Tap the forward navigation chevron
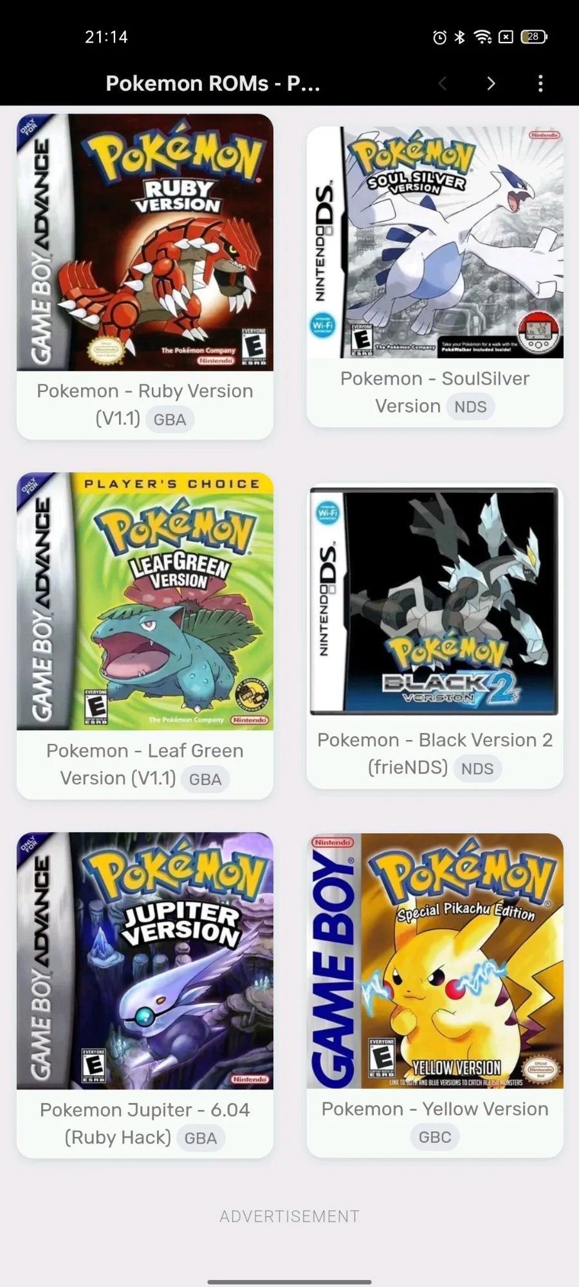This screenshot has height=1287, width=579. (491, 83)
